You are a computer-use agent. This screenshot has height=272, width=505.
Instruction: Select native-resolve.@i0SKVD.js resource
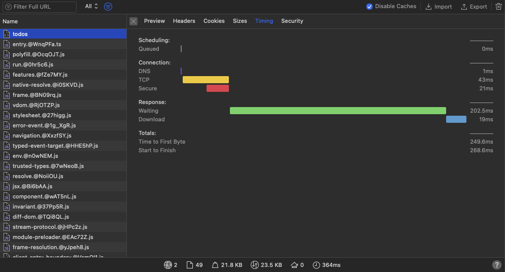(x=63, y=85)
